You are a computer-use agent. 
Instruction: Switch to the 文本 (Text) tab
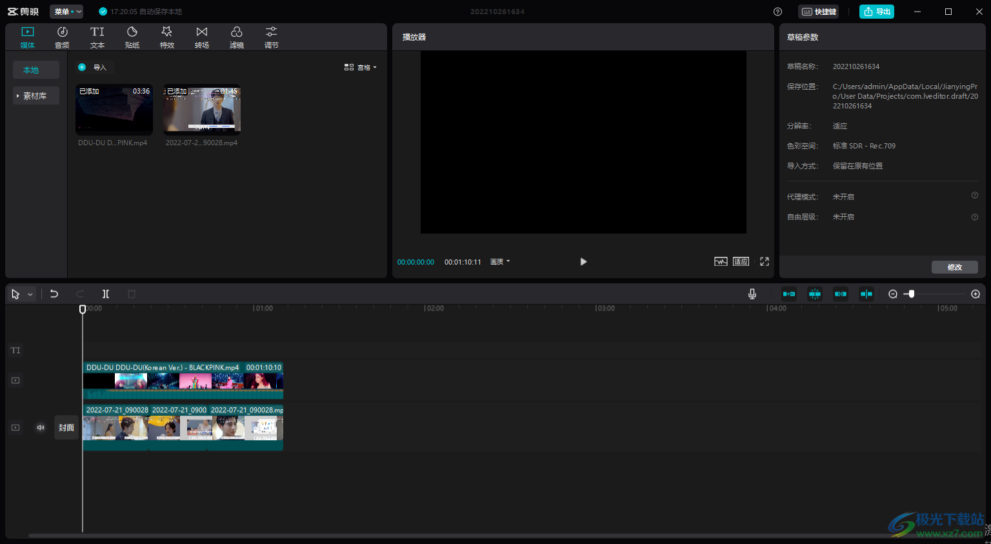[x=97, y=37]
